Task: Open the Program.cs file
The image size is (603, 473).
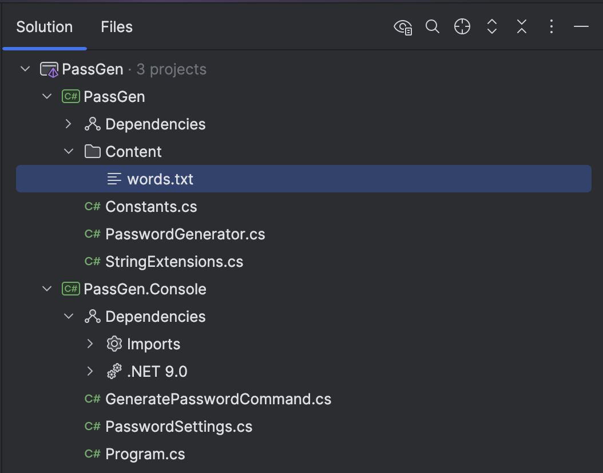Action: click(145, 454)
